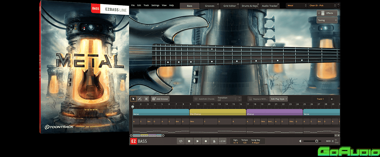Select the Track 1 tab
The width and height of the screenshot is (380, 157).
[x=320, y=99]
